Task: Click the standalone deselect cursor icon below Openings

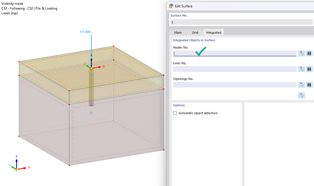Action: coord(301,95)
